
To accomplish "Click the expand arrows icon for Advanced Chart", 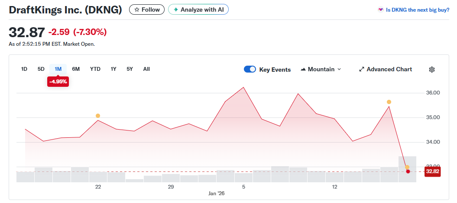I will 362,70.
